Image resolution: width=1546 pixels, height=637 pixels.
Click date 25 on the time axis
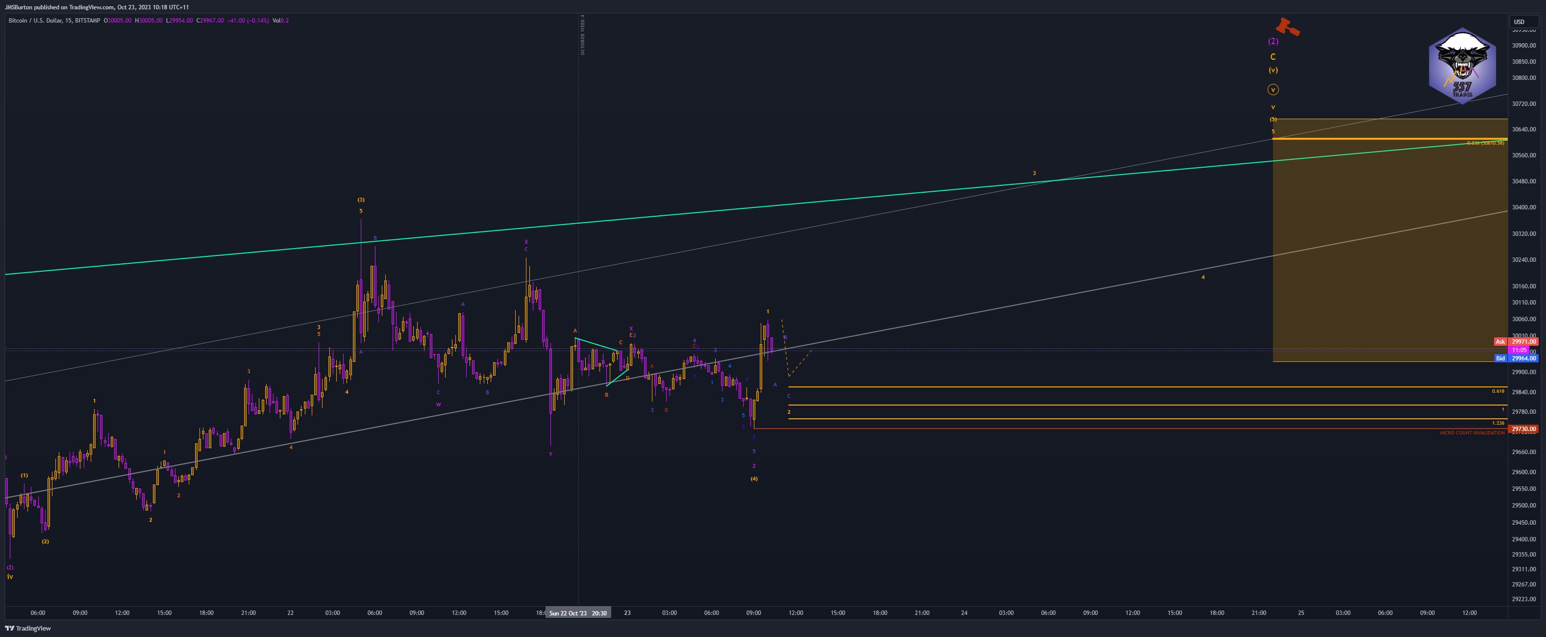click(1301, 613)
